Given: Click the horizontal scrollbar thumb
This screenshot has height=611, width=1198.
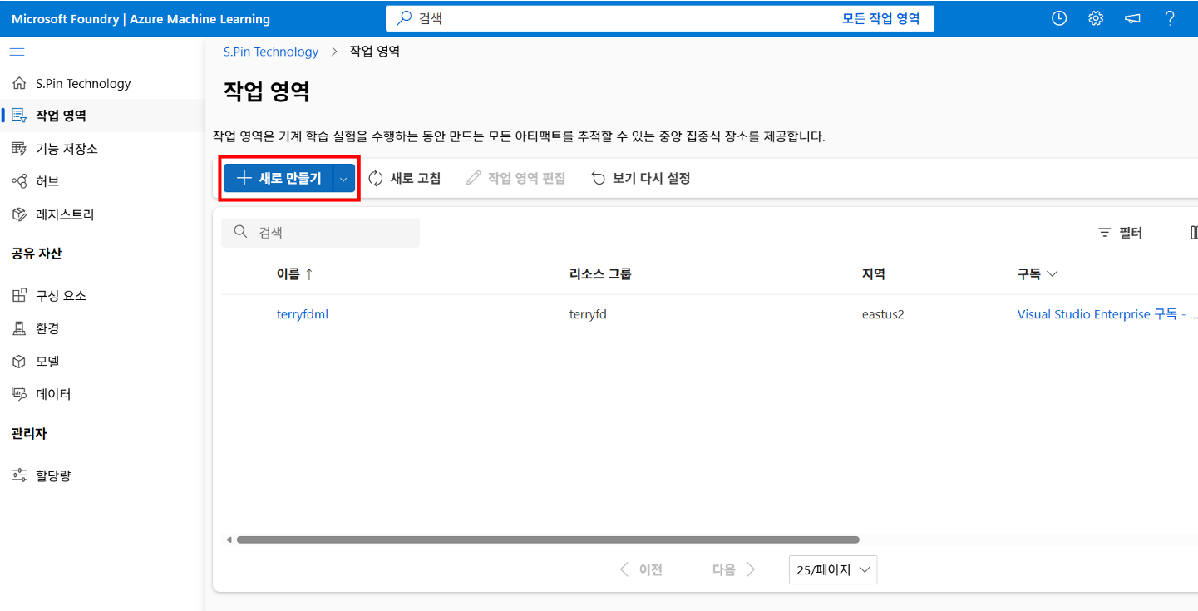Looking at the screenshot, I should pyautogui.click(x=548, y=540).
